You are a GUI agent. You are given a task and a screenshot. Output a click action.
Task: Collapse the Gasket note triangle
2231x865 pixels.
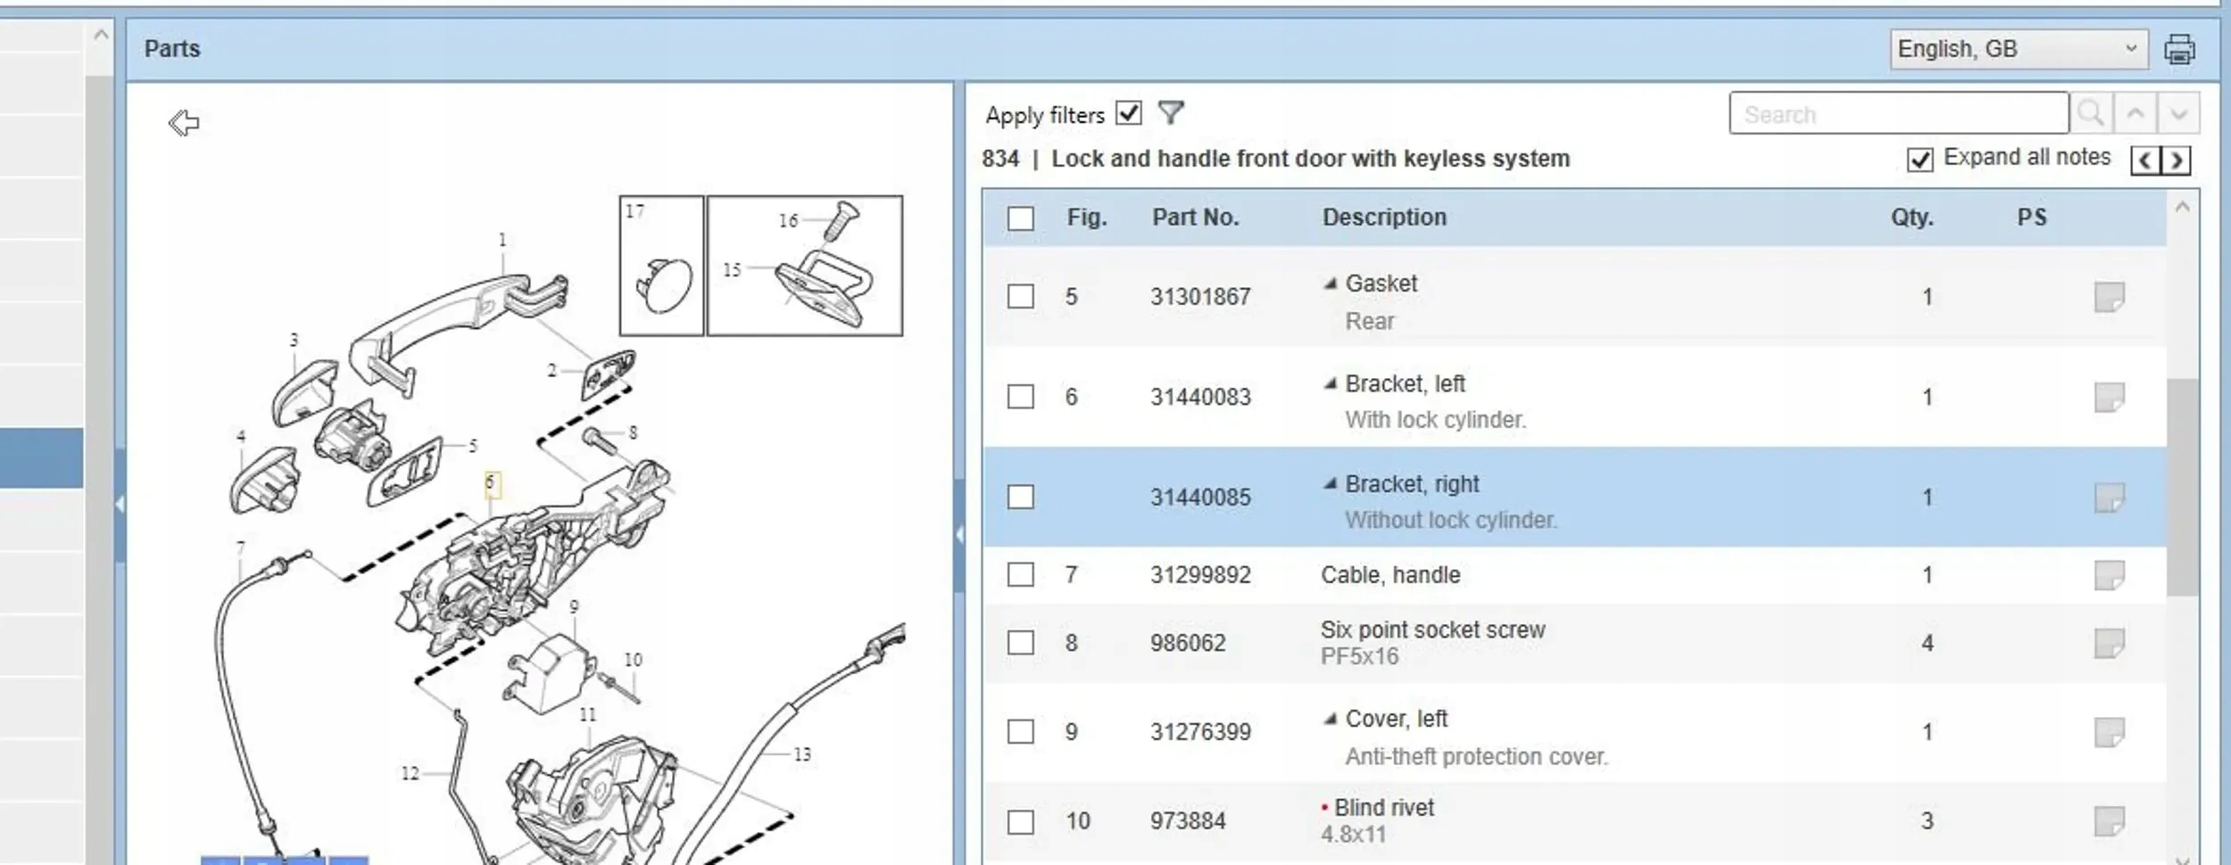point(1330,284)
